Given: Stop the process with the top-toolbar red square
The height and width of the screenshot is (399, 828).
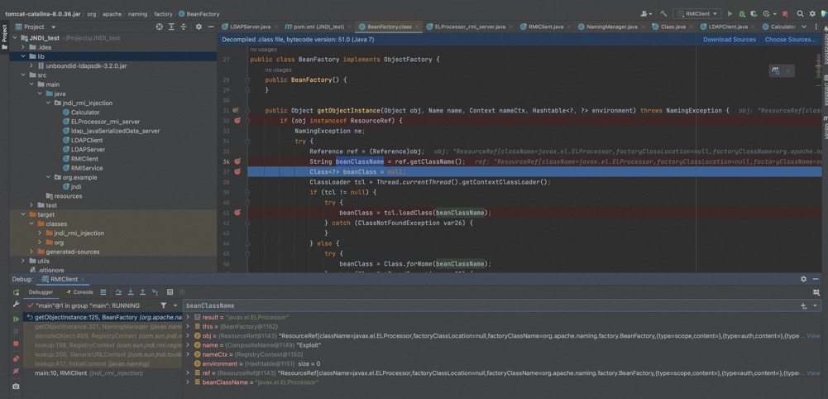Looking at the screenshot, I should pyautogui.click(x=785, y=14).
